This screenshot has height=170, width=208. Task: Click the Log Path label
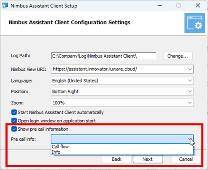(21, 56)
